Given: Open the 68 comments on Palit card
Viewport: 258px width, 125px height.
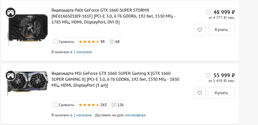Looking at the screenshot, I should pyautogui.click(x=115, y=42).
